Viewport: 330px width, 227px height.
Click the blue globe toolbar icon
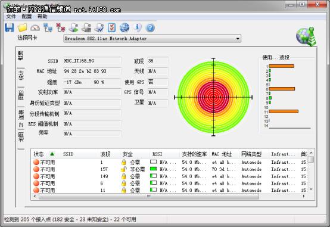tap(124, 27)
